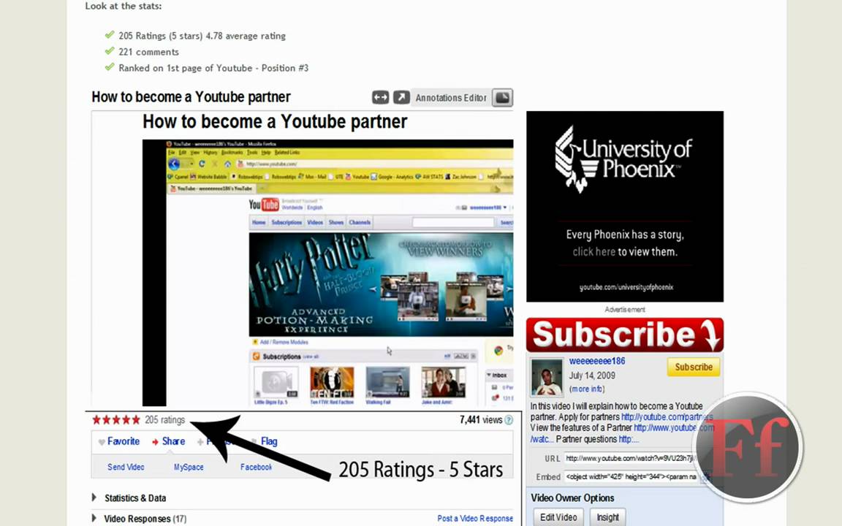The height and width of the screenshot is (526, 842).
Task: Click the 'How to become a Youtube partner' heading
Action: point(191,97)
